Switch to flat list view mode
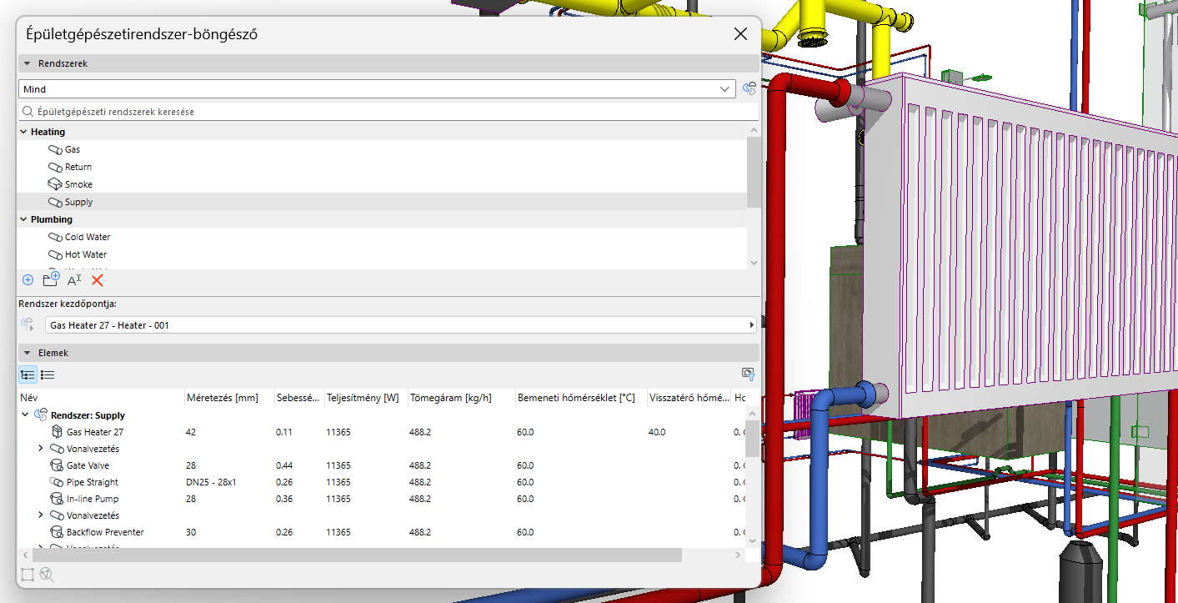Viewport: 1178px width, 603px height. [x=48, y=375]
